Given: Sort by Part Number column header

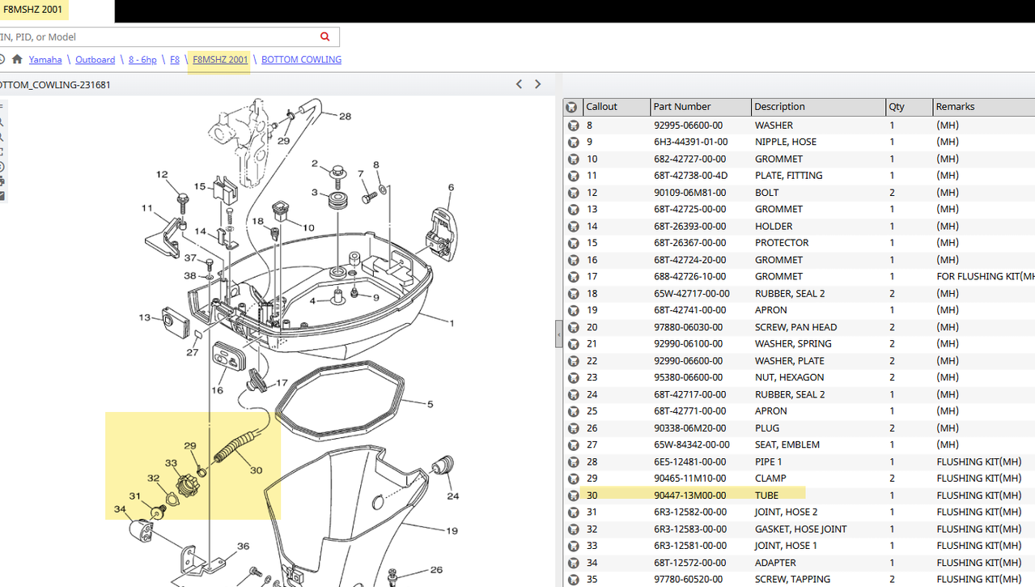Looking at the screenshot, I should pos(701,107).
